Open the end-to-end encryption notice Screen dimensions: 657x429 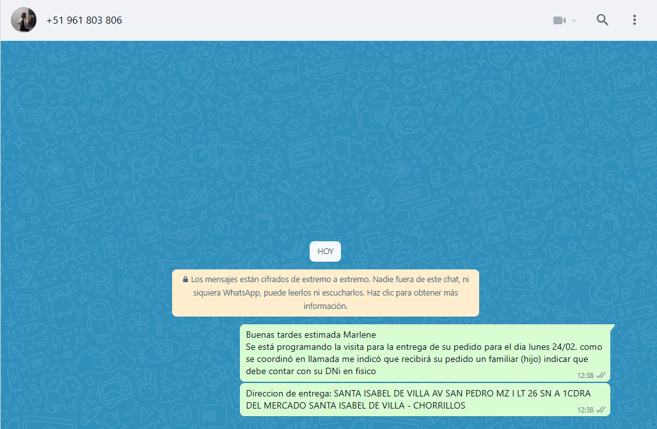point(325,292)
